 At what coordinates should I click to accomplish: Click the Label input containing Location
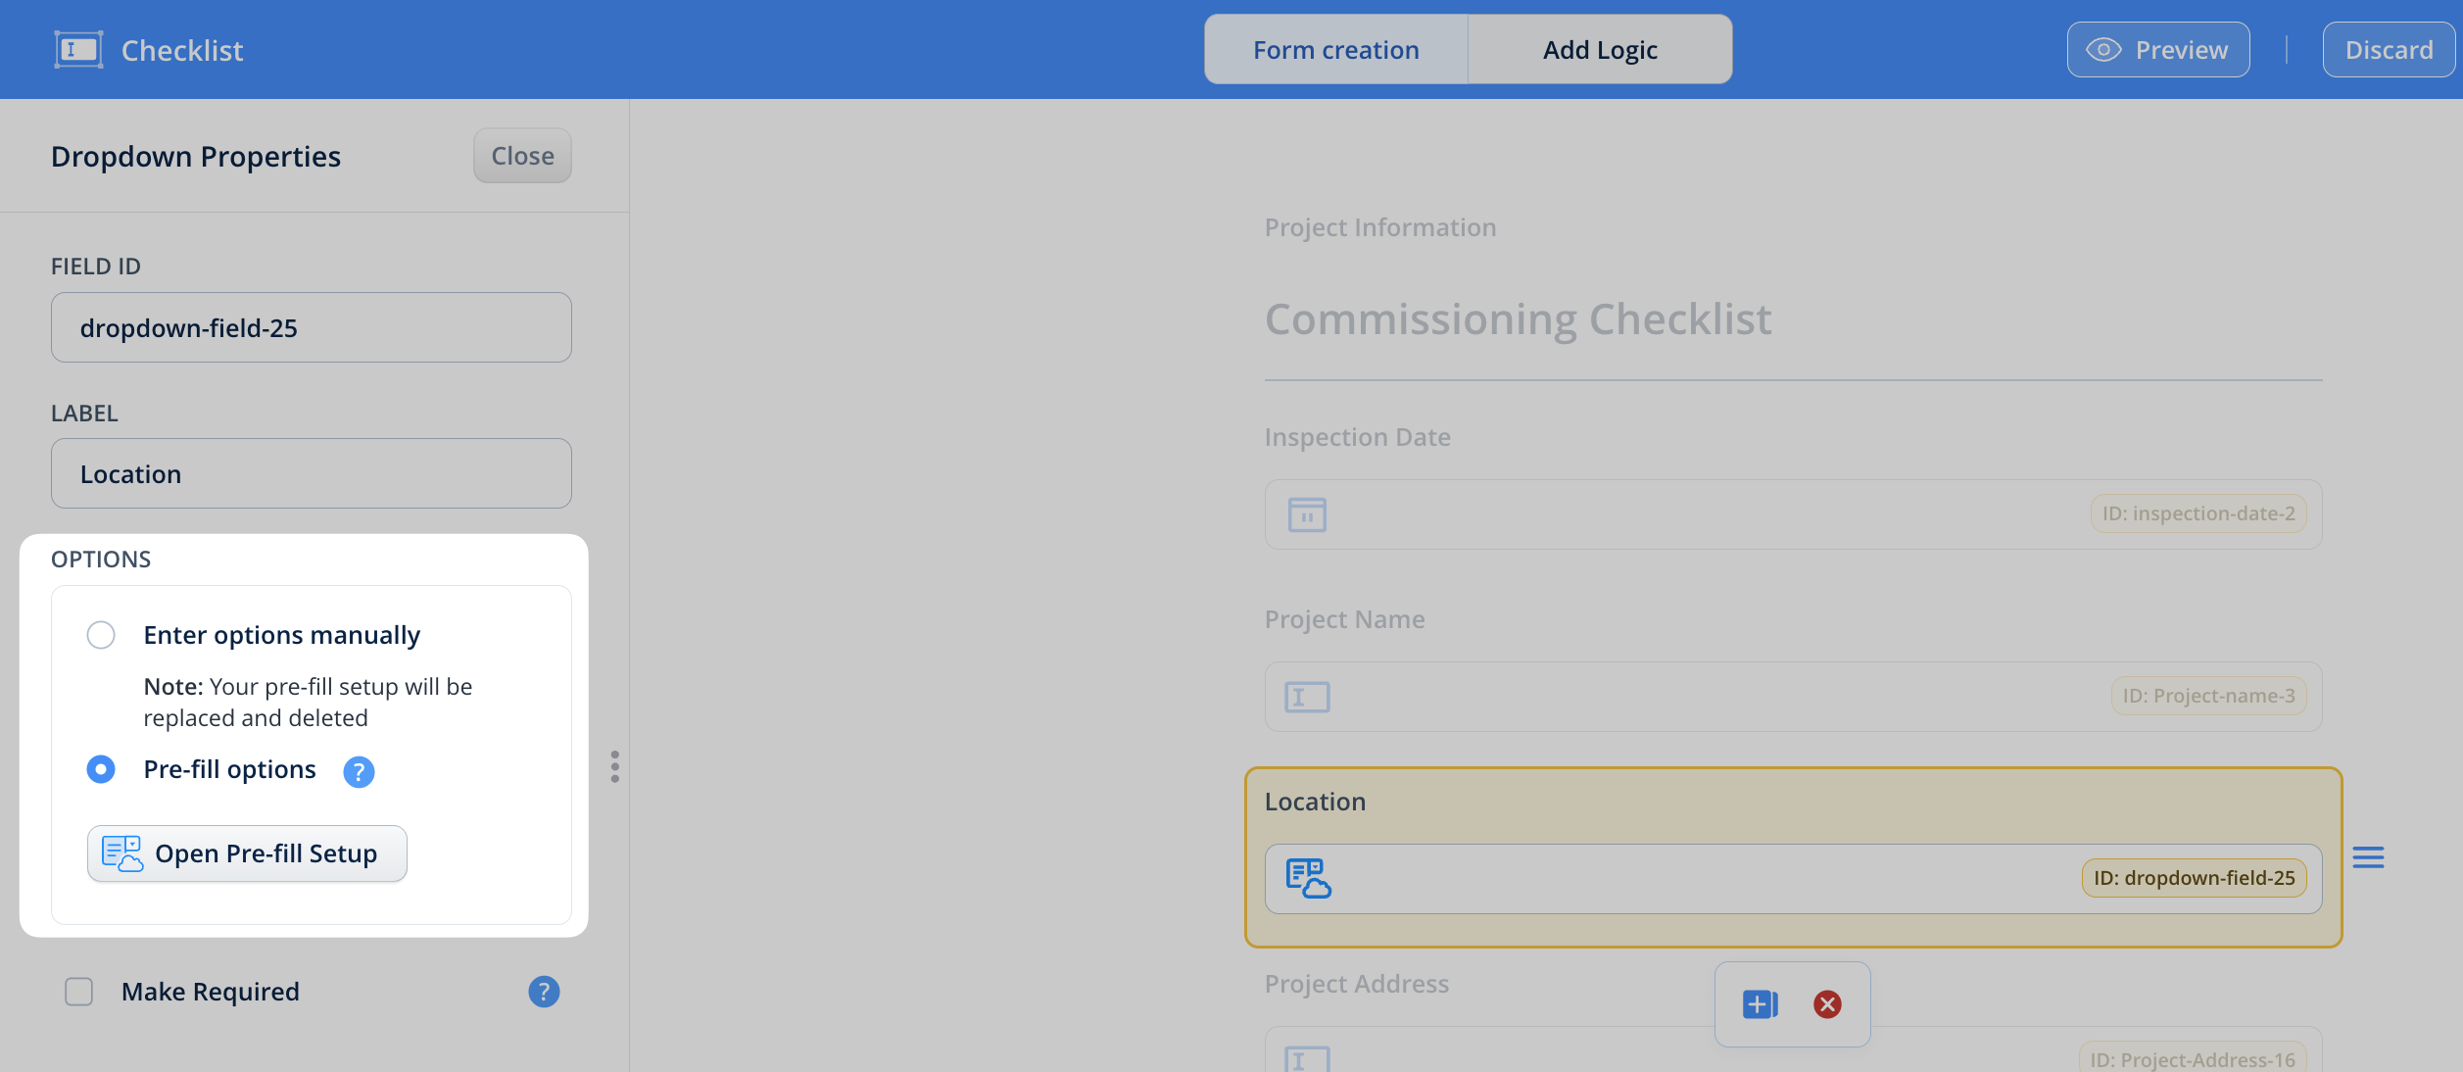point(312,473)
